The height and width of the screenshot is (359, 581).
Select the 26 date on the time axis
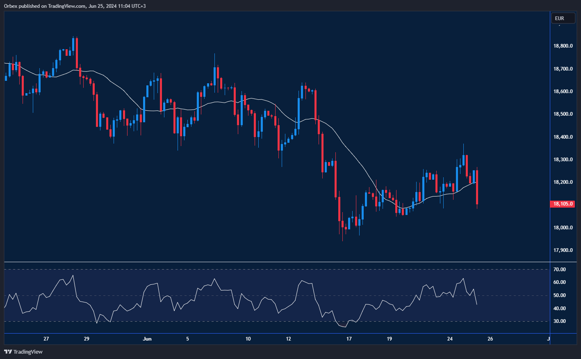pos(490,339)
